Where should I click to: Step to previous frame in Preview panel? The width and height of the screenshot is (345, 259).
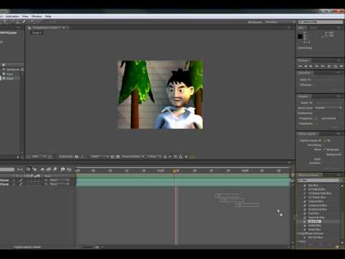pyautogui.click(x=305, y=66)
